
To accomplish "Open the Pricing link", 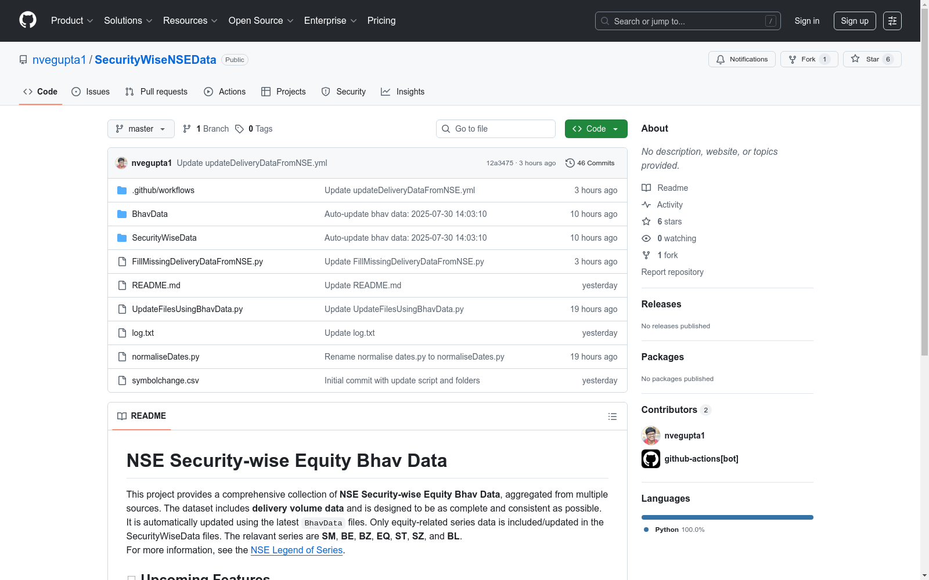I will coord(381,21).
